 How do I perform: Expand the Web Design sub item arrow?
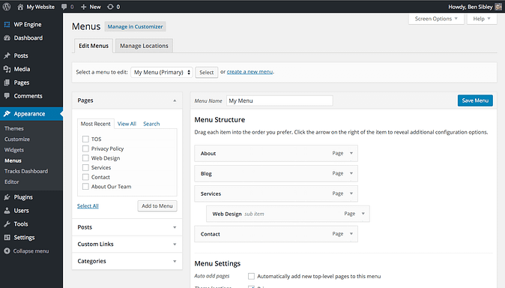(x=363, y=214)
